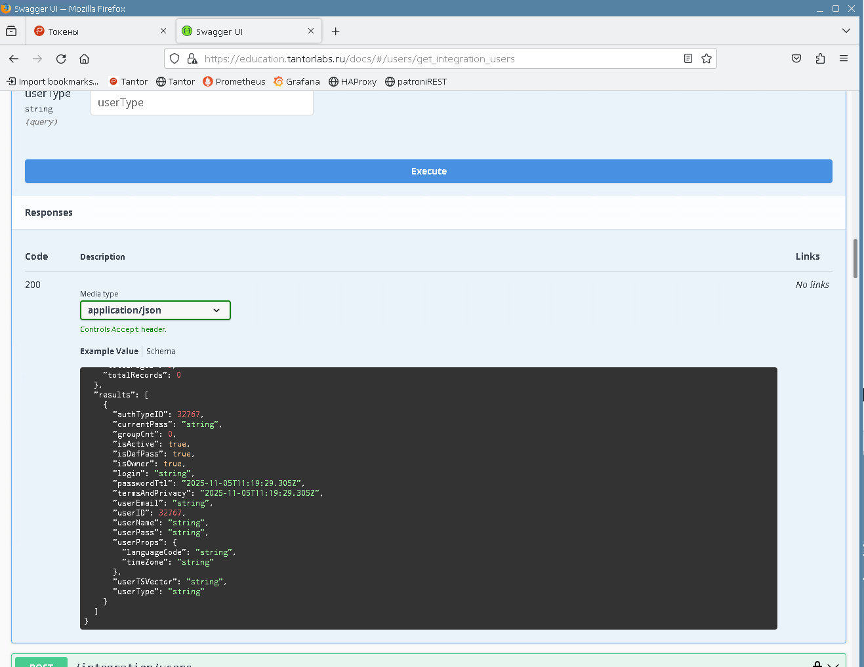Open the application/json media type dropdown
864x667 pixels.
pos(155,310)
